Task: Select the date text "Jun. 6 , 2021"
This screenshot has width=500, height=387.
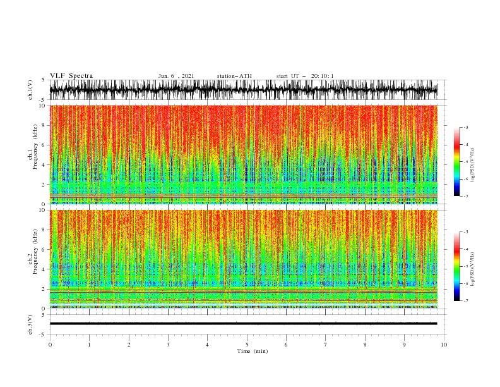Action: [x=176, y=76]
